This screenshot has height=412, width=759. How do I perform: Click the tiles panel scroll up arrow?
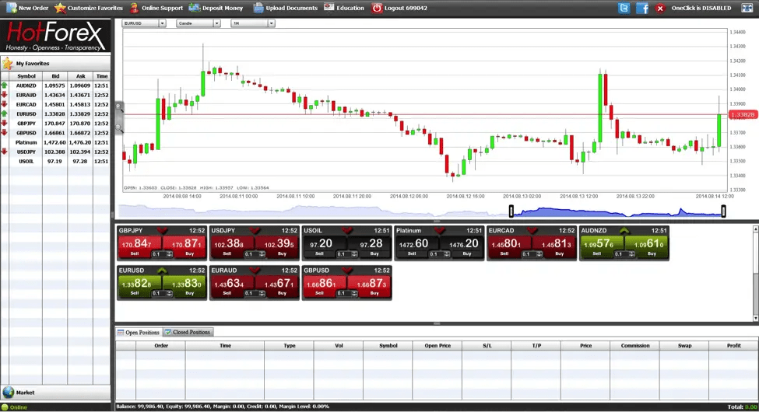(x=755, y=229)
